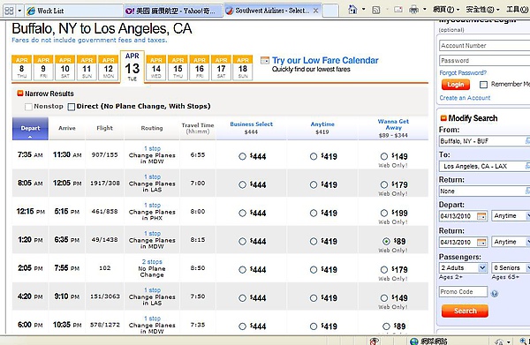This screenshot has width=530, height=345.
Task: Open the 0 Seniors dropdown
Action: (511, 267)
